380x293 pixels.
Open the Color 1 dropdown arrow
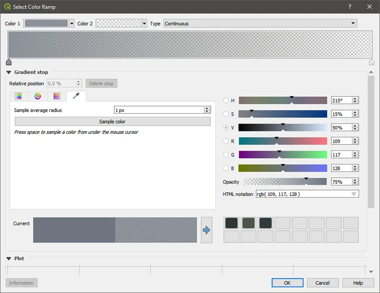point(72,23)
